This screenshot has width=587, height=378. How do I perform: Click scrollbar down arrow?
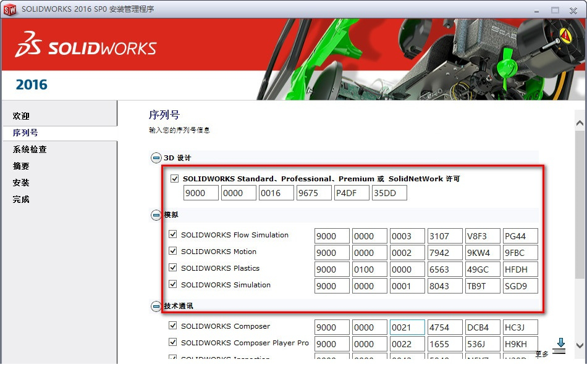click(580, 345)
